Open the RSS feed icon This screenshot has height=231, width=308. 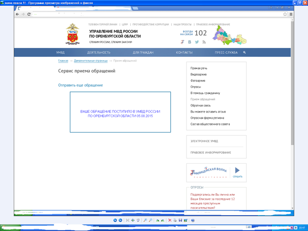pos(204,42)
